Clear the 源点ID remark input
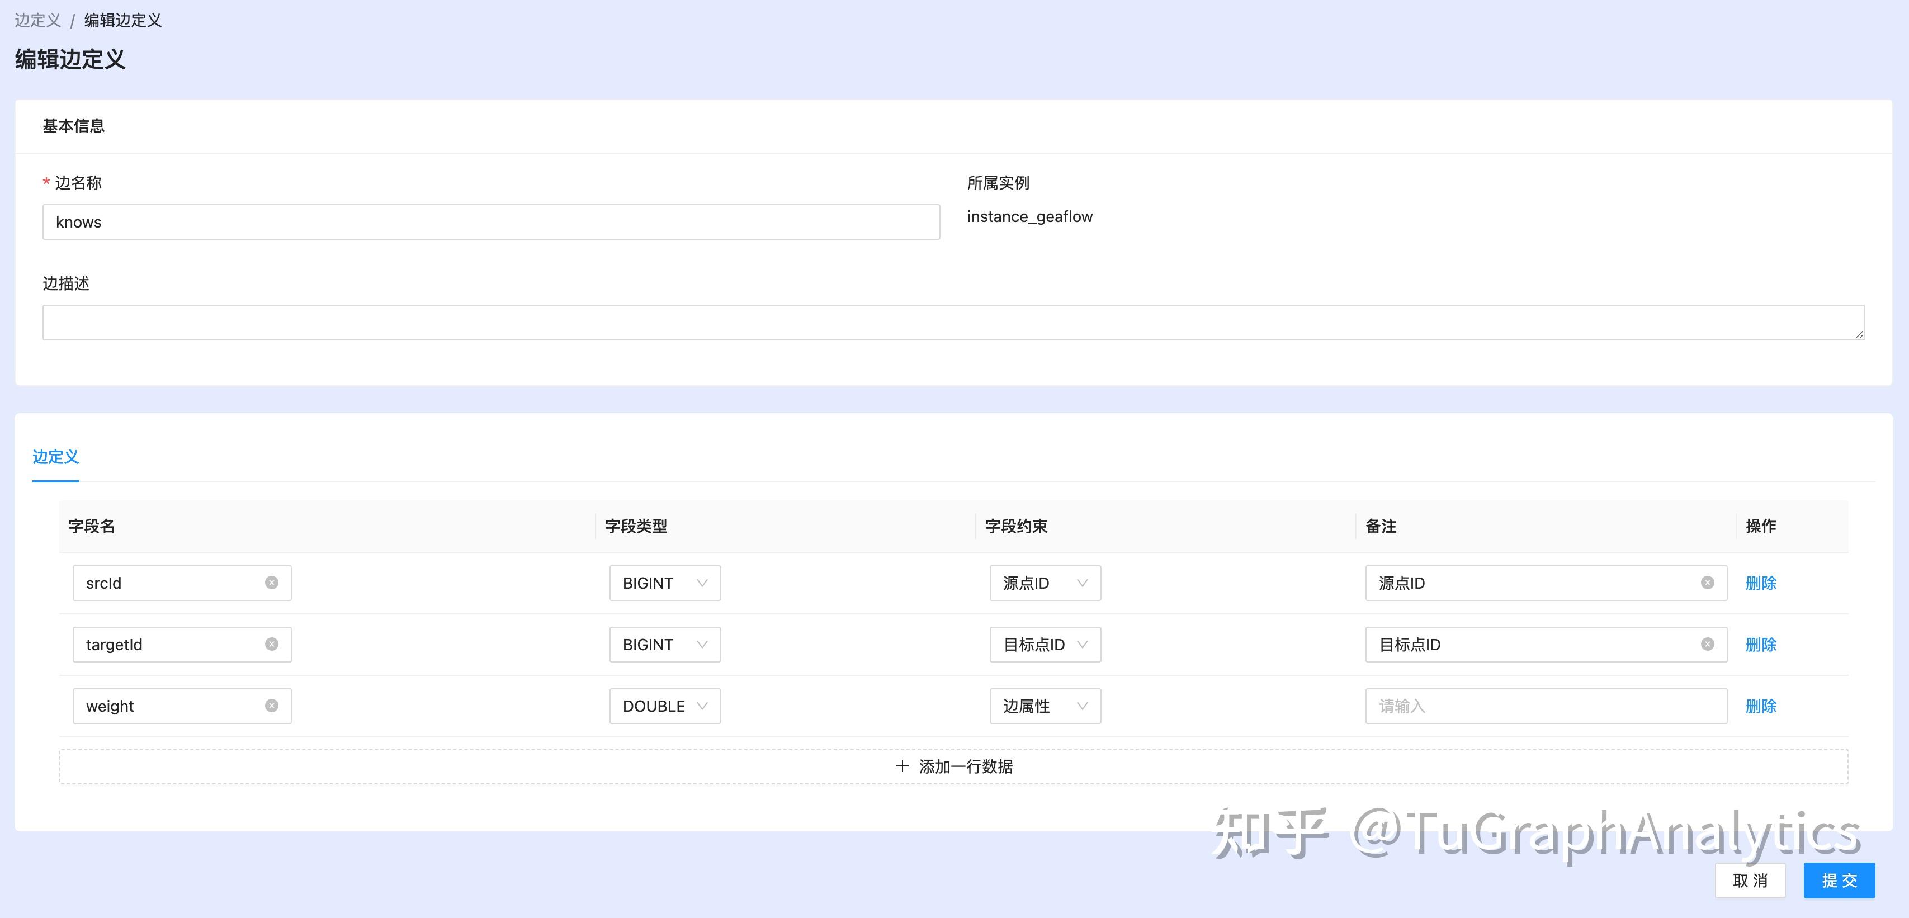The height and width of the screenshot is (918, 1909). click(x=1708, y=583)
